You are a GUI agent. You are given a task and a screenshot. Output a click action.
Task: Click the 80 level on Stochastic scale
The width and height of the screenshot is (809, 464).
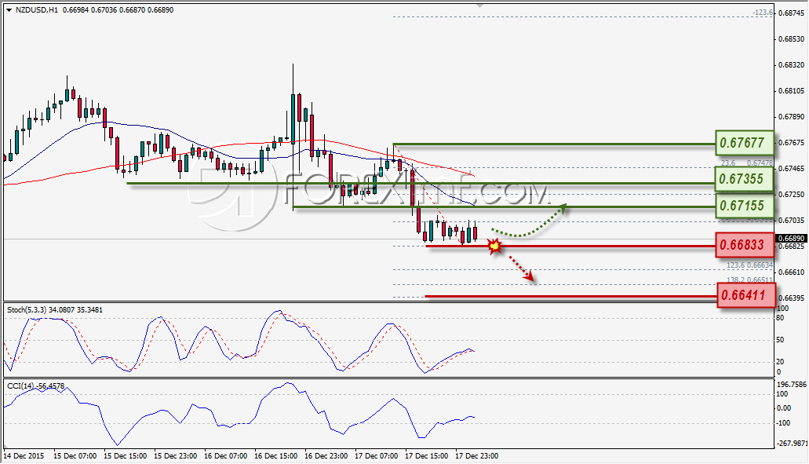pyautogui.click(x=780, y=318)
